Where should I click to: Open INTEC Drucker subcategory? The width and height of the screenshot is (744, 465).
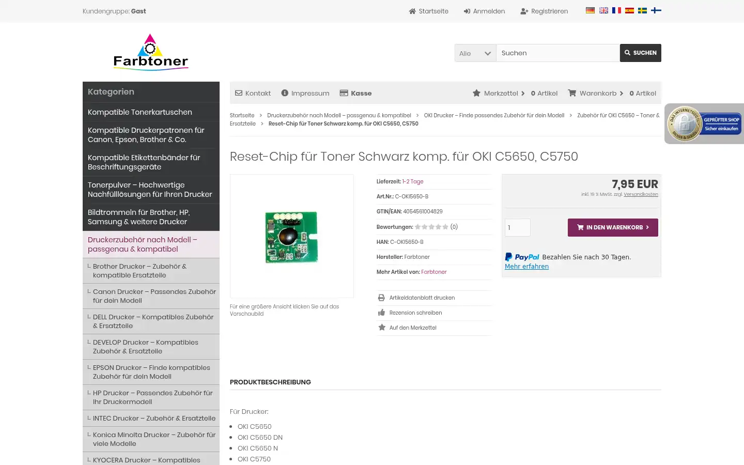[x=151, y=419]
